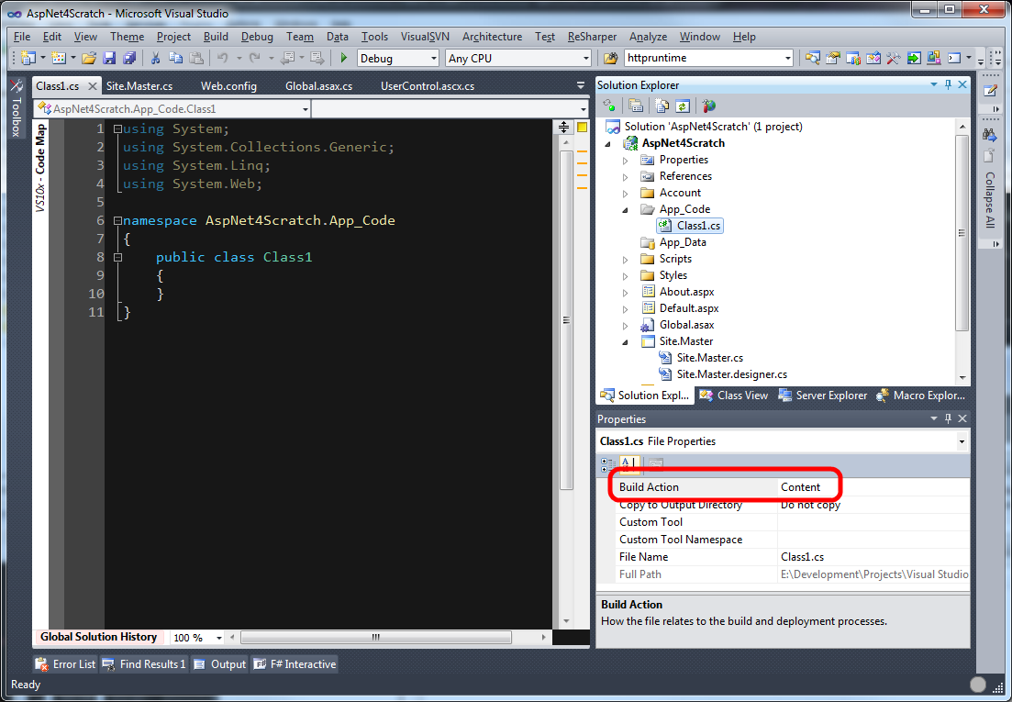The width and height of the screenshot is (1012, 702).
Task: Toggle auto-hide pin on Solution Explorer
Action: (x=948, y=84)
